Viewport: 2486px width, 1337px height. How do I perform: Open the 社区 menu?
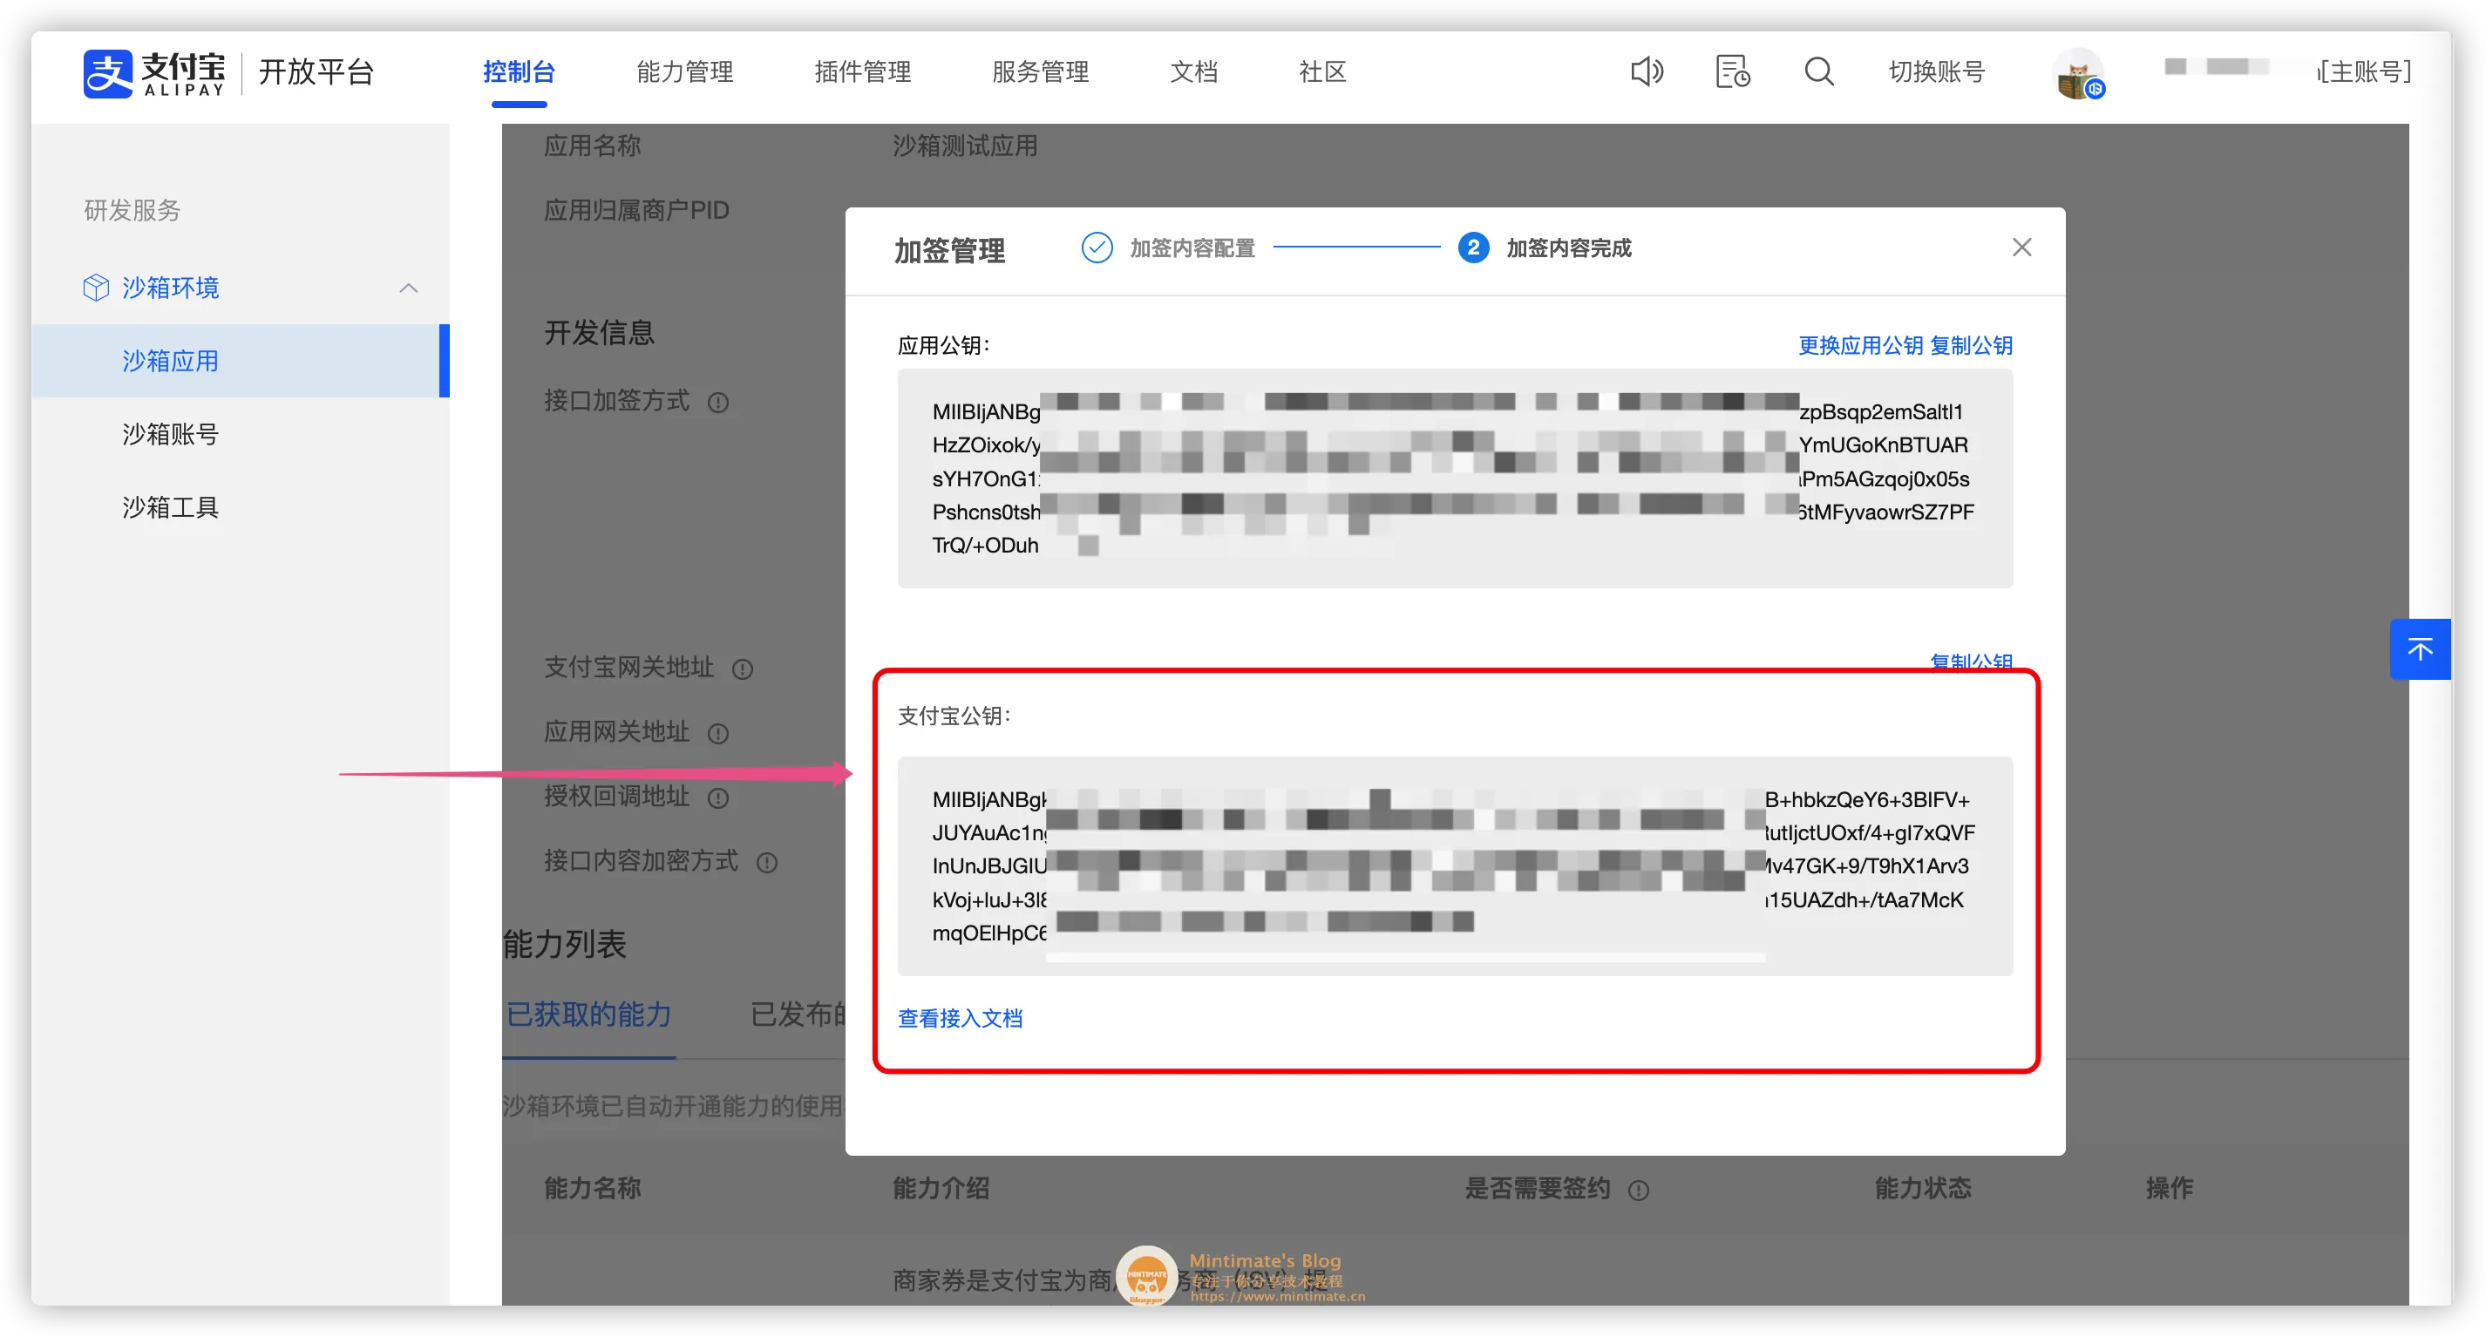1322,71
